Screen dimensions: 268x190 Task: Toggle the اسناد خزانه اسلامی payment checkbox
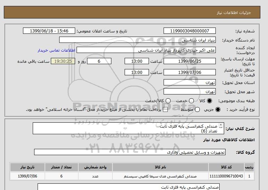click(165, 109)
